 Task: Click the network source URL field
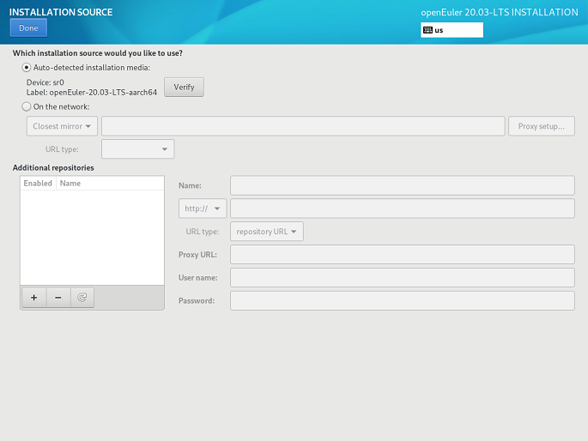click(x=302, y=126)
